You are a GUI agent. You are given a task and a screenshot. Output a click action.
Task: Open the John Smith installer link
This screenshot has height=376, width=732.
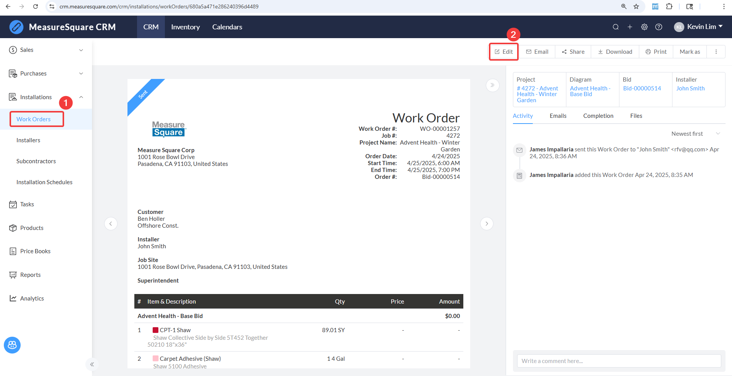pos(690,88)
